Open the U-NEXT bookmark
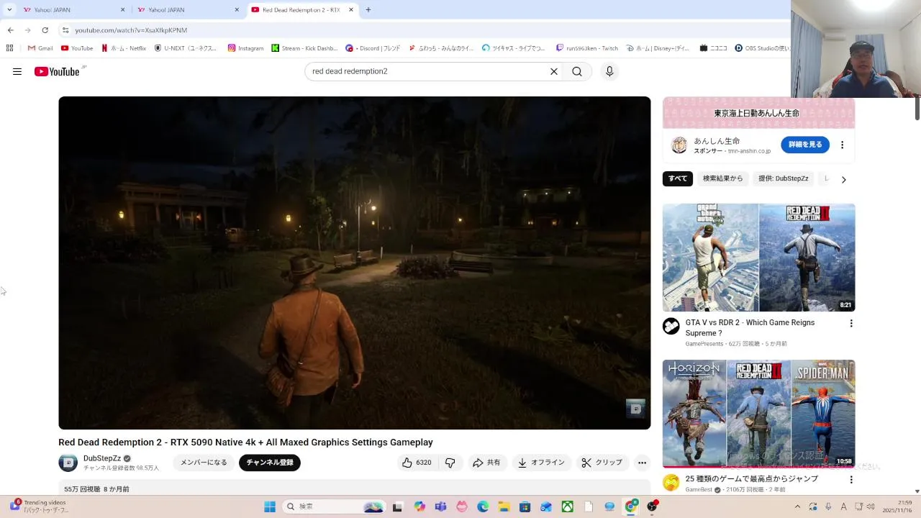Viewport: 921px width, 518px height. (186, 48)
